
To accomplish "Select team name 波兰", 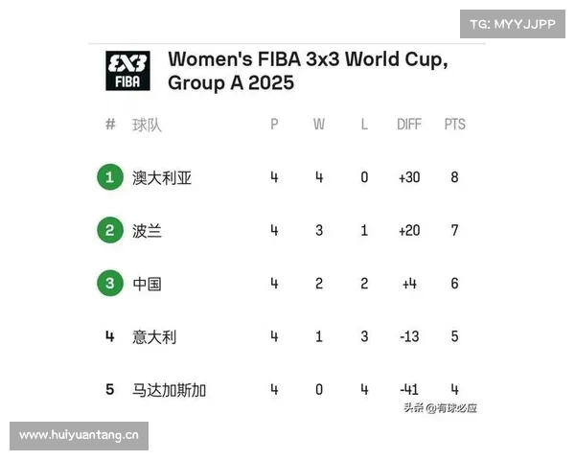I will coord(147,231).
